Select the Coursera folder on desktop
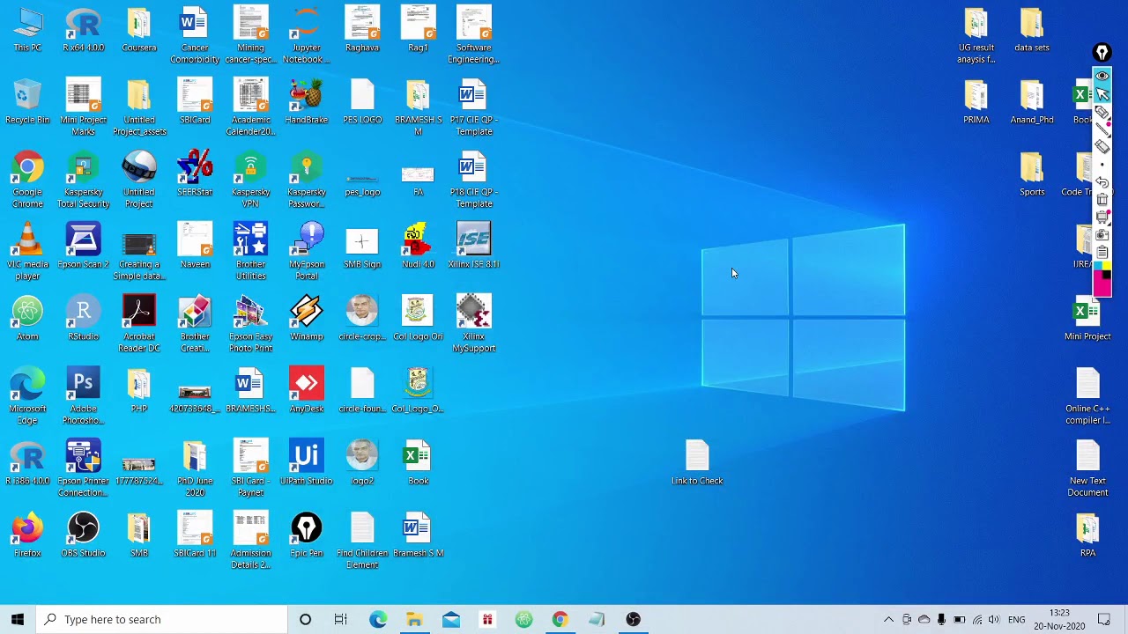Image resolution: width=1128 pixels, height=634 pixels. click(x=139, y=31)
